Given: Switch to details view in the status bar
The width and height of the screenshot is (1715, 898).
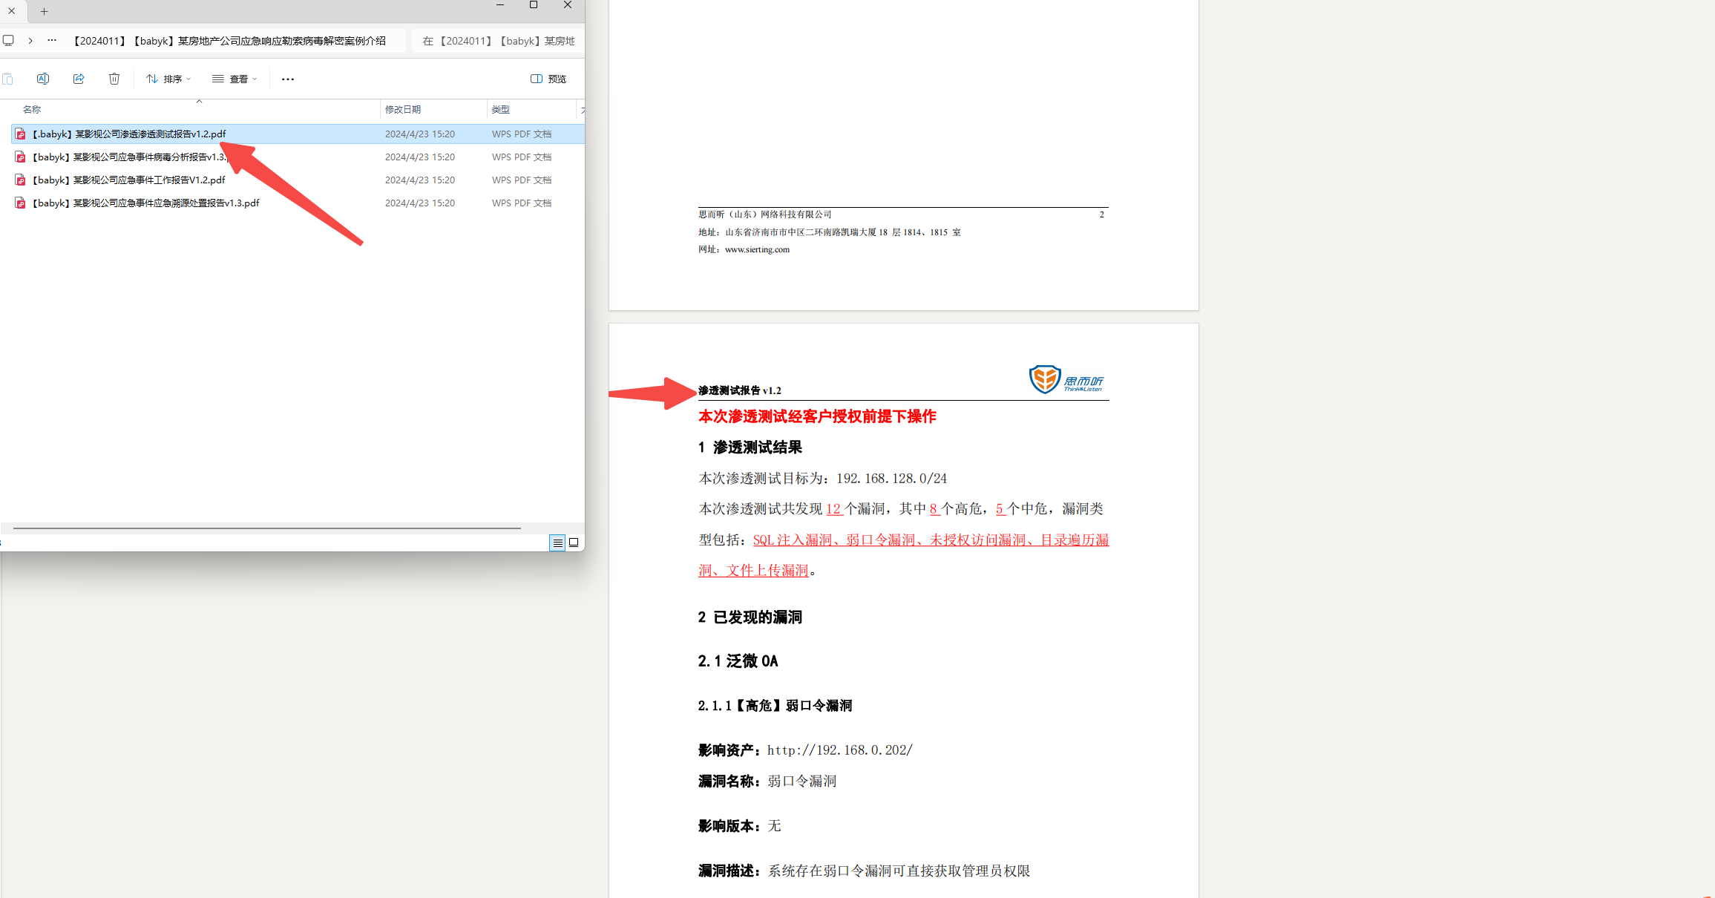Looking at the screenshot, I should pos(557,543).
